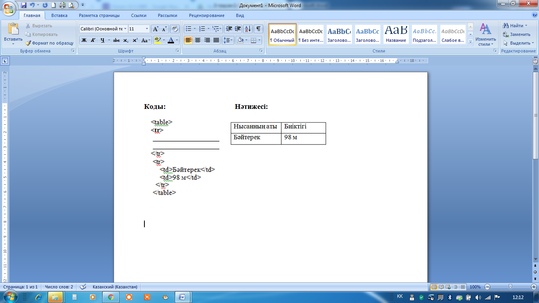Toggle strikethrough formatting
The height and width of the screenshot is (303, 539).
(x=116, y=40)
